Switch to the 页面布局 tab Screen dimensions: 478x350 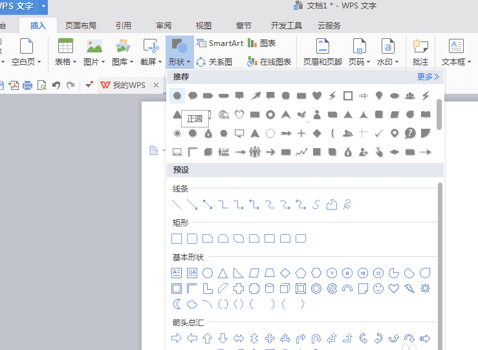(x=81, y=26)
